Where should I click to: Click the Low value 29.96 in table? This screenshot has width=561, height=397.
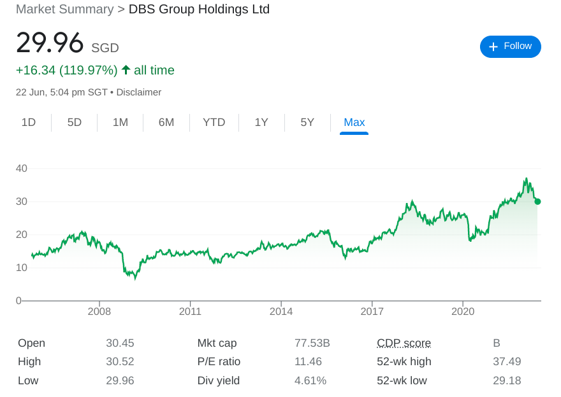(x=120, y=380)
